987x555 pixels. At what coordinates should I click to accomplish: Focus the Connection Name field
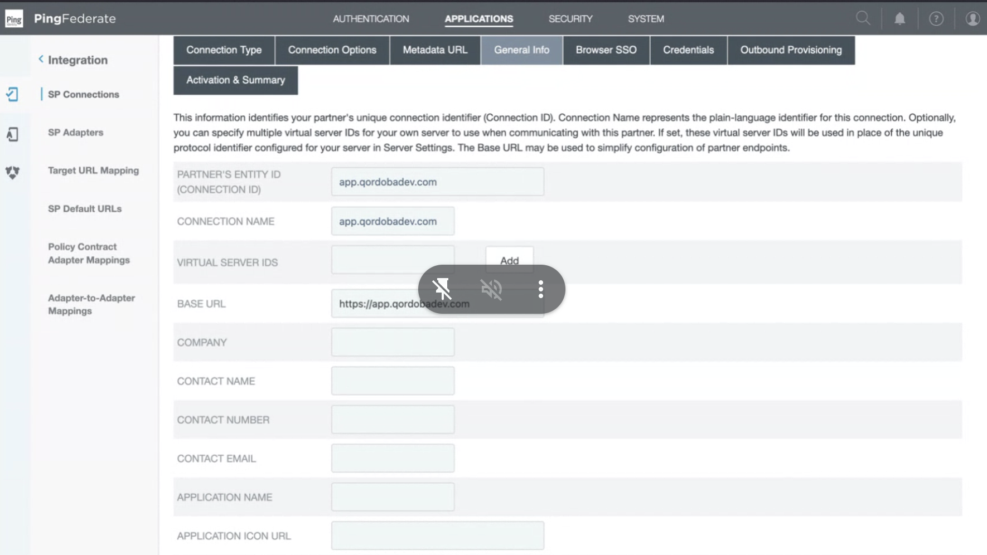393,221
